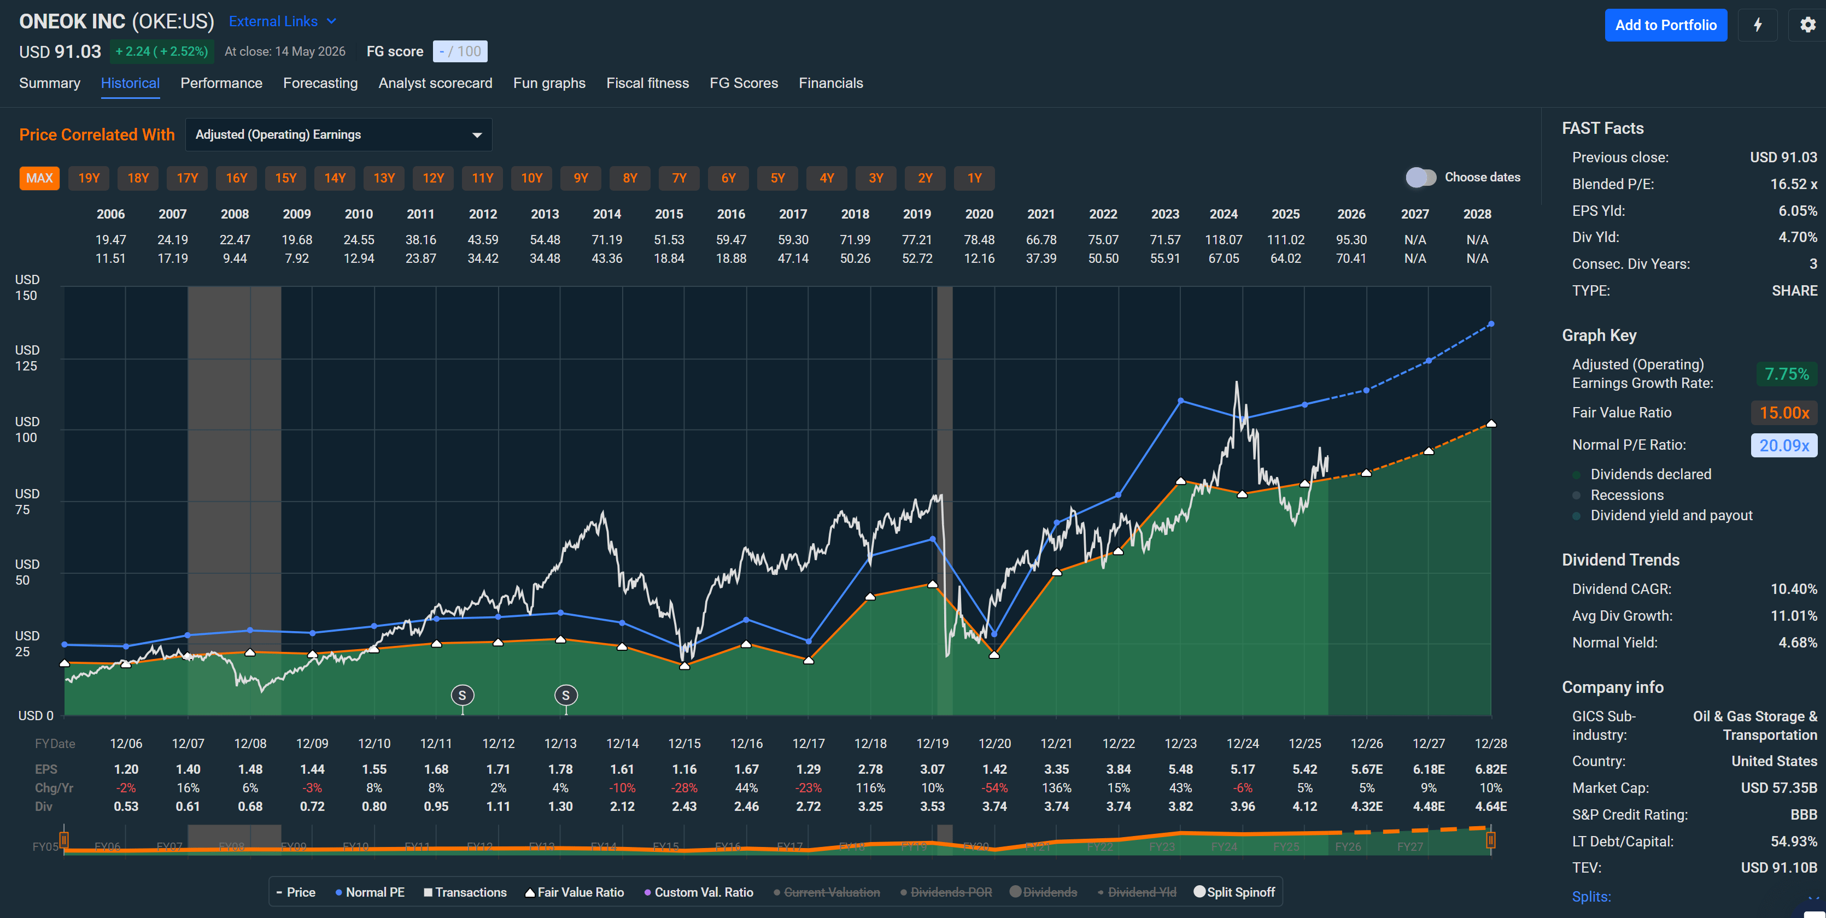The image size is (1826, 918).
Task: Select the Historical tab
Action: tap(131, 83)
